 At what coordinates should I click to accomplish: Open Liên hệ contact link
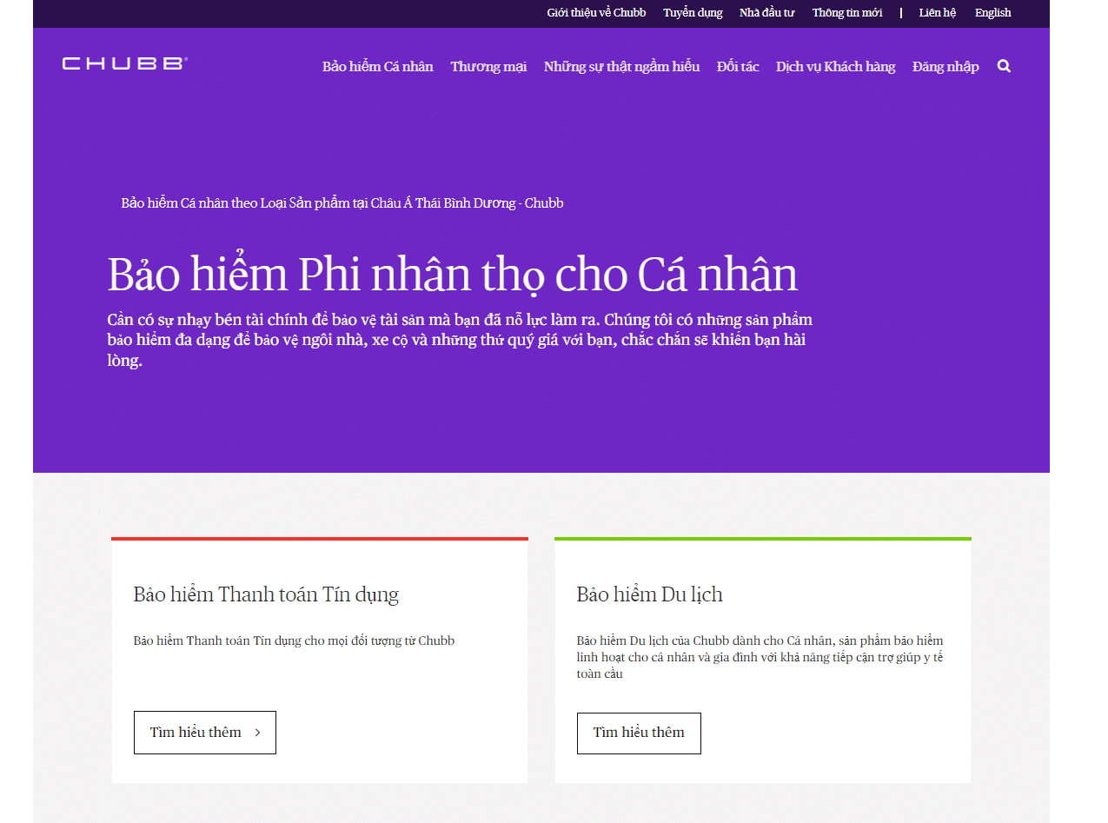pyautogui.click(x=938, y=13)
